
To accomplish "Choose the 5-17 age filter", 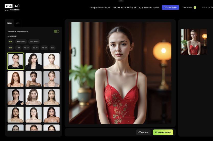I will click(x=18, y=48).
